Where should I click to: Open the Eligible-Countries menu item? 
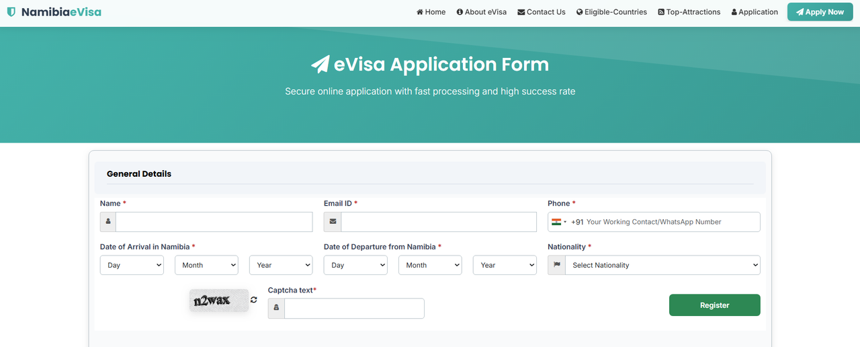click(612, 12)
